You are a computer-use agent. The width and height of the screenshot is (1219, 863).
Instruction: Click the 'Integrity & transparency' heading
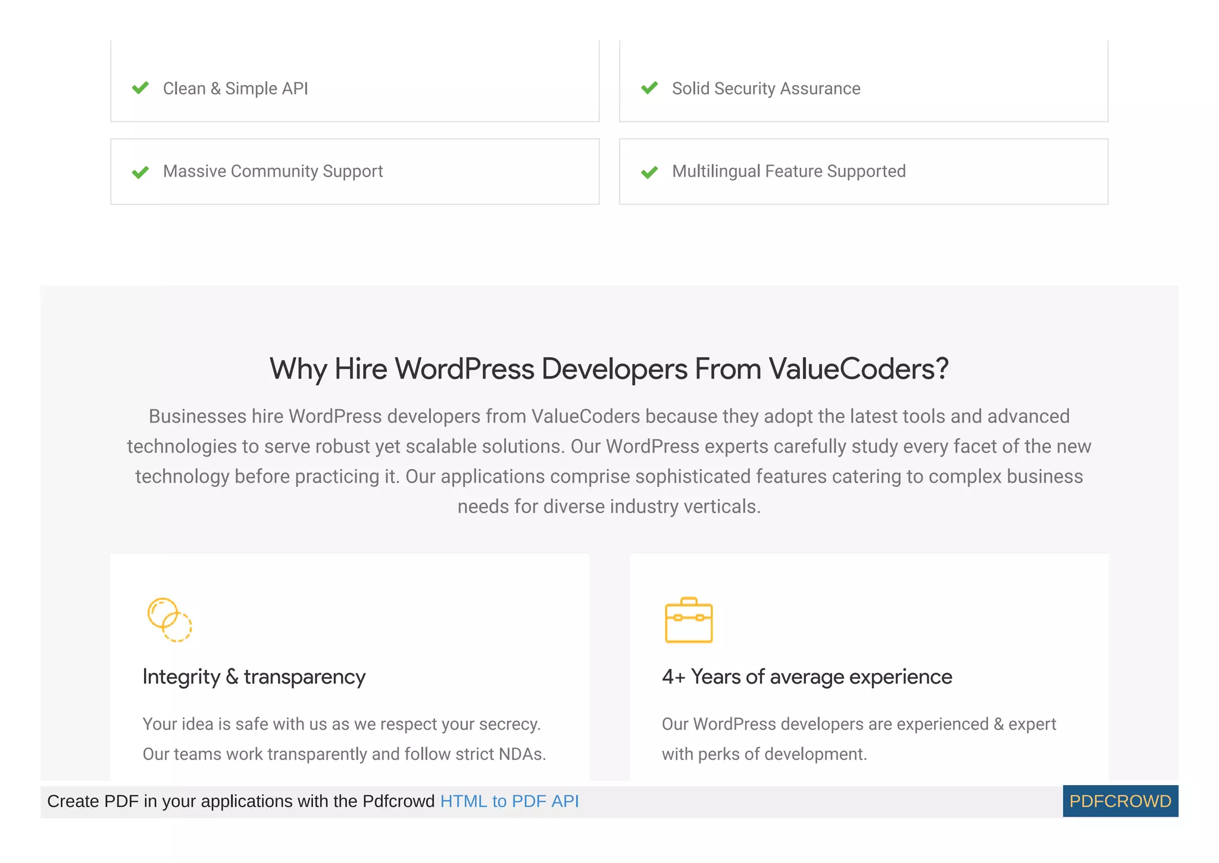[254, 677]
